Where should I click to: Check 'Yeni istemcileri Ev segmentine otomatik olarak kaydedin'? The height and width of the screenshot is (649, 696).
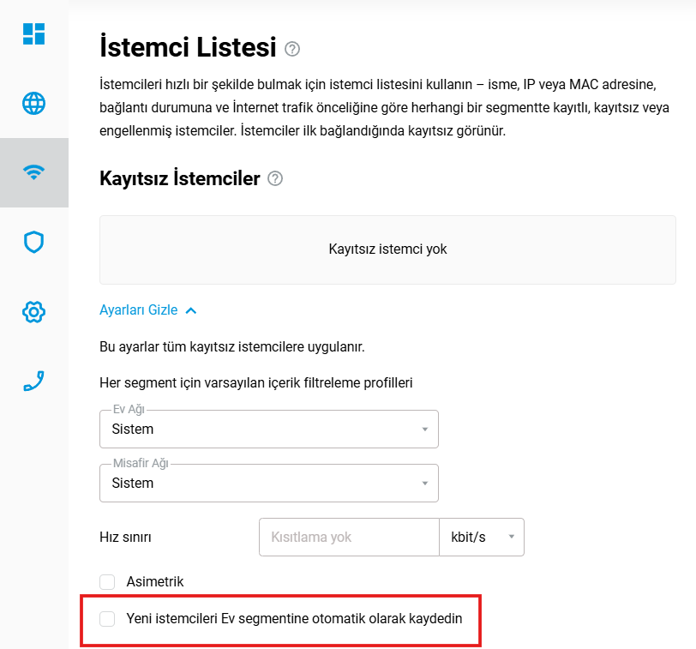pos(107,618)
